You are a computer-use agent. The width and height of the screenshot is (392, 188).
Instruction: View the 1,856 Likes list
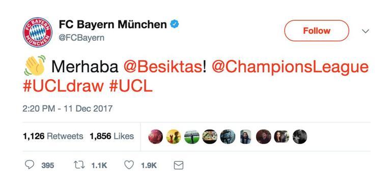point(112,136)
